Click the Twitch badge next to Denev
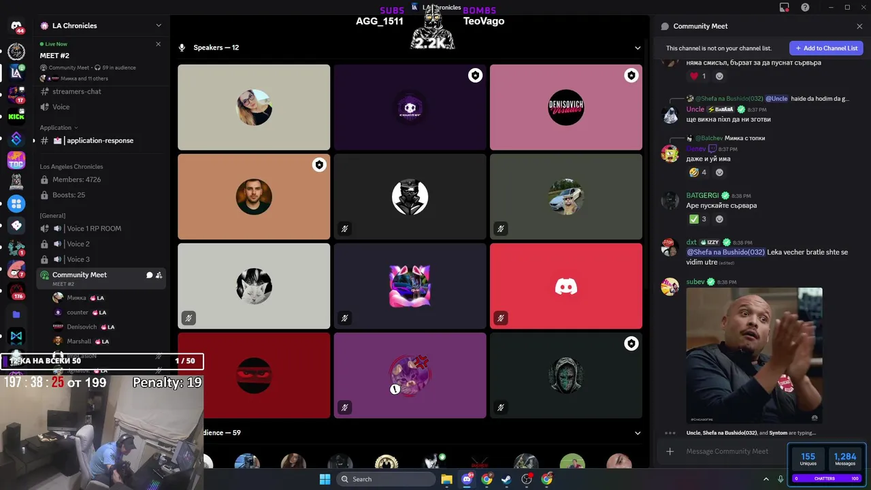This screenshot has width=871, height=490. [712, 148]
